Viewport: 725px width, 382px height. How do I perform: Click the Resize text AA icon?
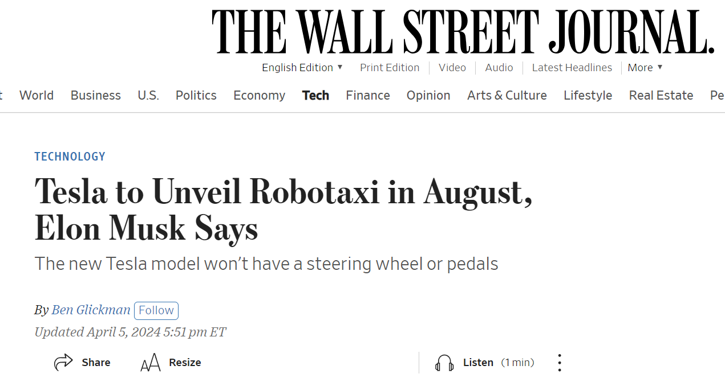tap(151, 363)
